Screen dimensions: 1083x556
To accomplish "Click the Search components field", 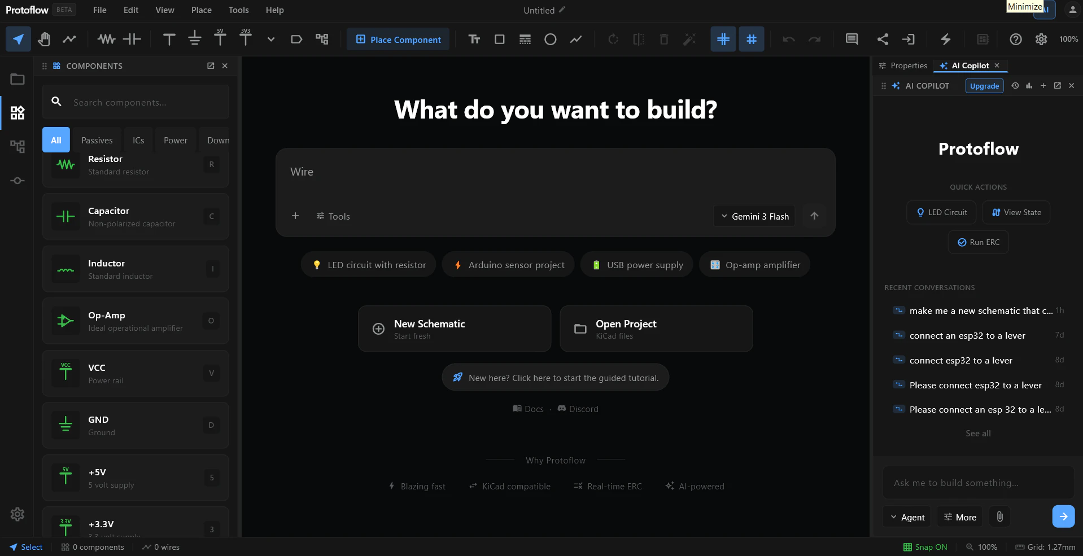I will click(x=136, y=102).
